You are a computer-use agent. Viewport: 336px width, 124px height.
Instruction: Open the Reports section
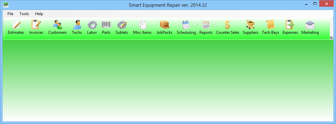click(206, 27)
